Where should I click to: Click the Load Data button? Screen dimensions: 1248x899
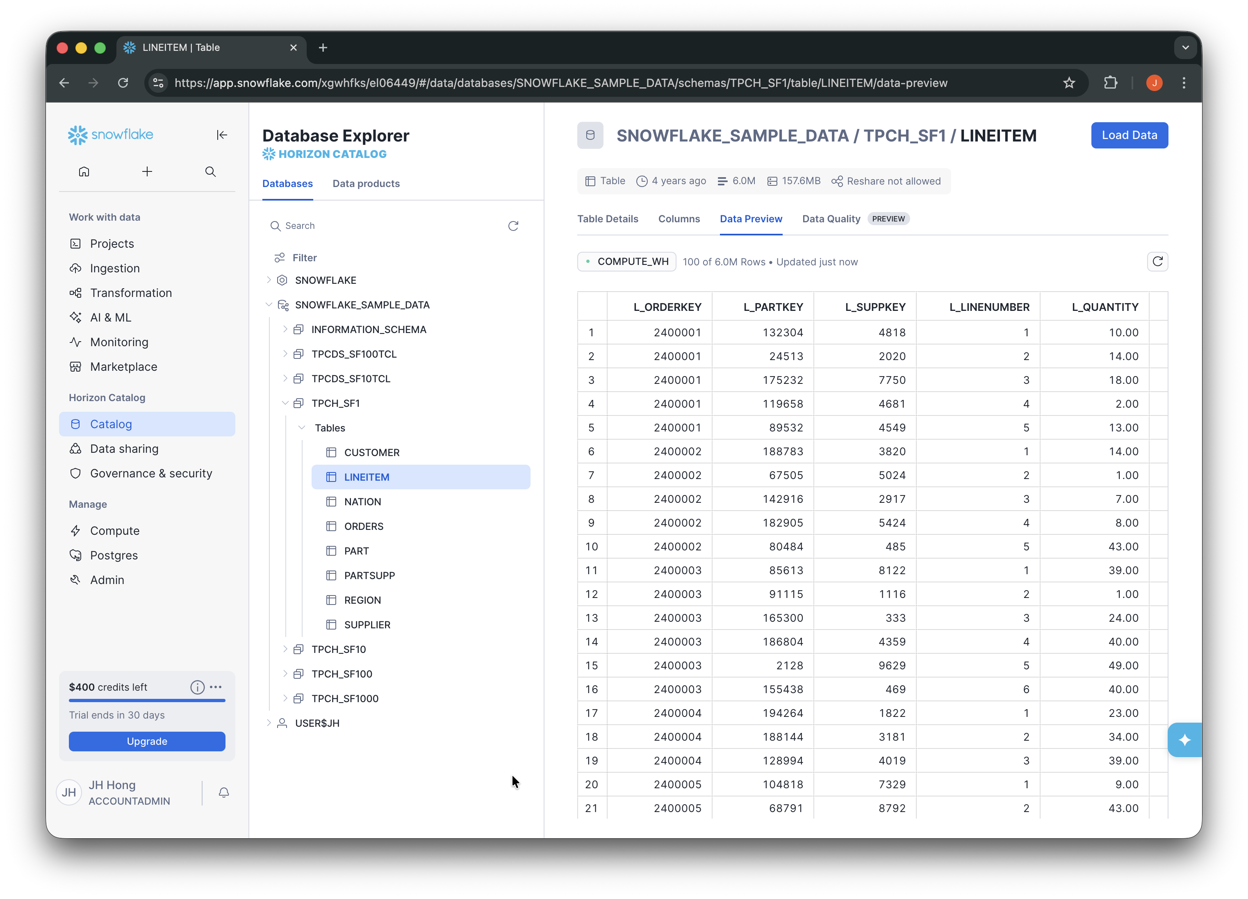pos(1129,135)
